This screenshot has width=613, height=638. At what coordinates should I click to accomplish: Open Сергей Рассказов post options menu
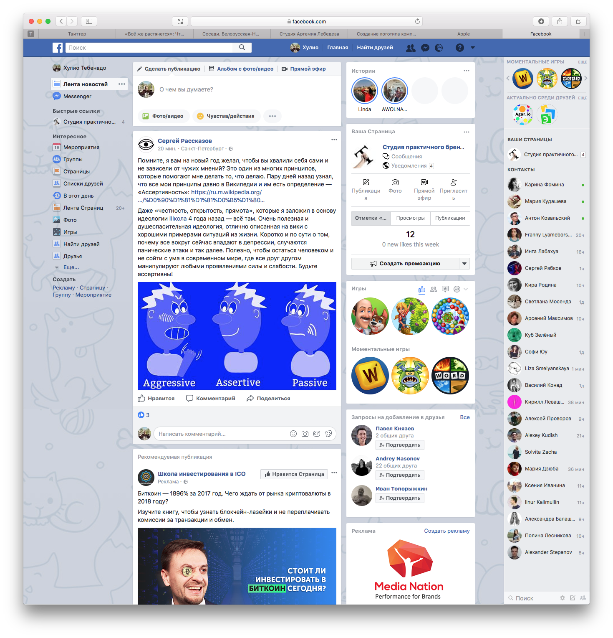pos(334,140)
